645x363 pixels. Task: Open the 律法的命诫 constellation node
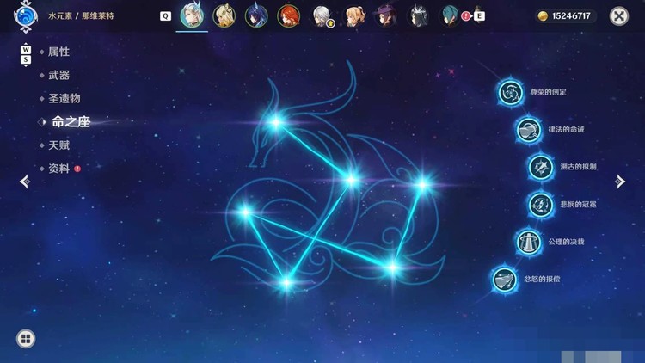pos(529,130)
